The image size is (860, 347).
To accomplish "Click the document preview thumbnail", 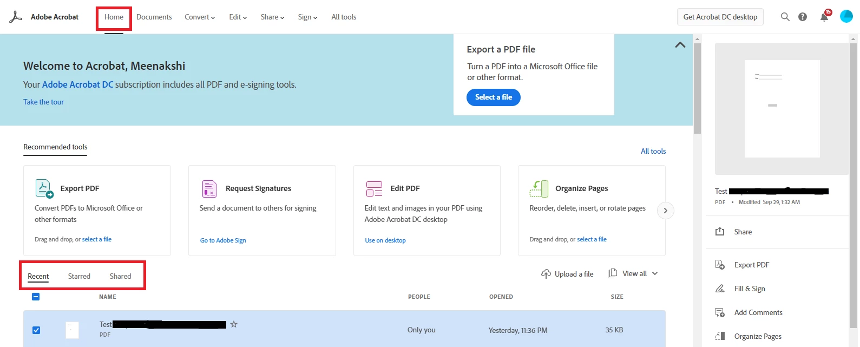I will [x=782, y=109].
